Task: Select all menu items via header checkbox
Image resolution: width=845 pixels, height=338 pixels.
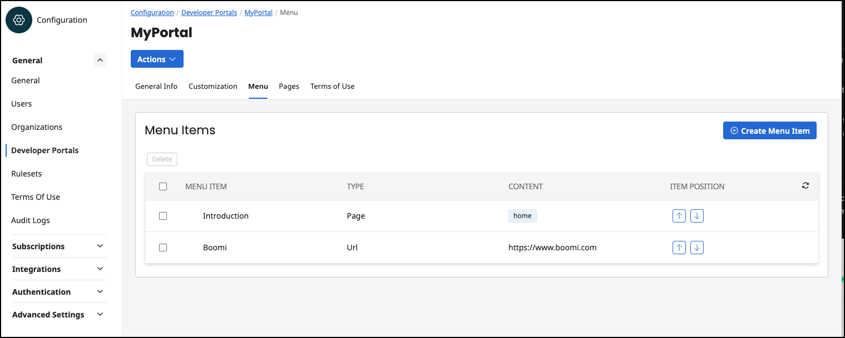Action: click(162, 186)
